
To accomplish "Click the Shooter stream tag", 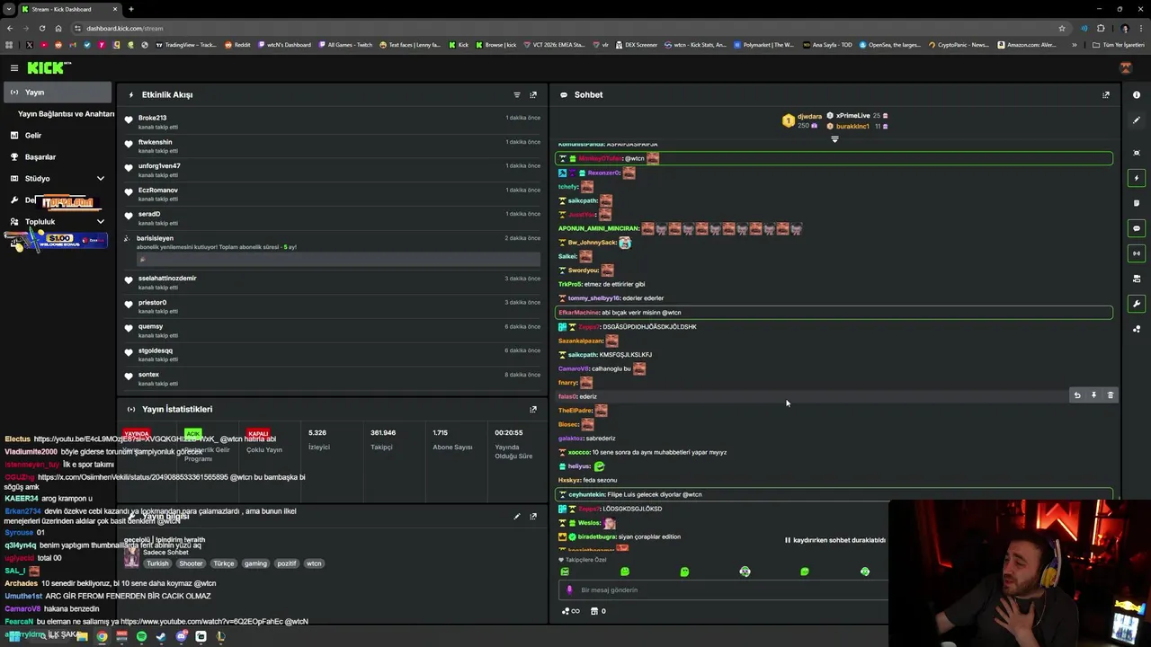I will 191,563.
